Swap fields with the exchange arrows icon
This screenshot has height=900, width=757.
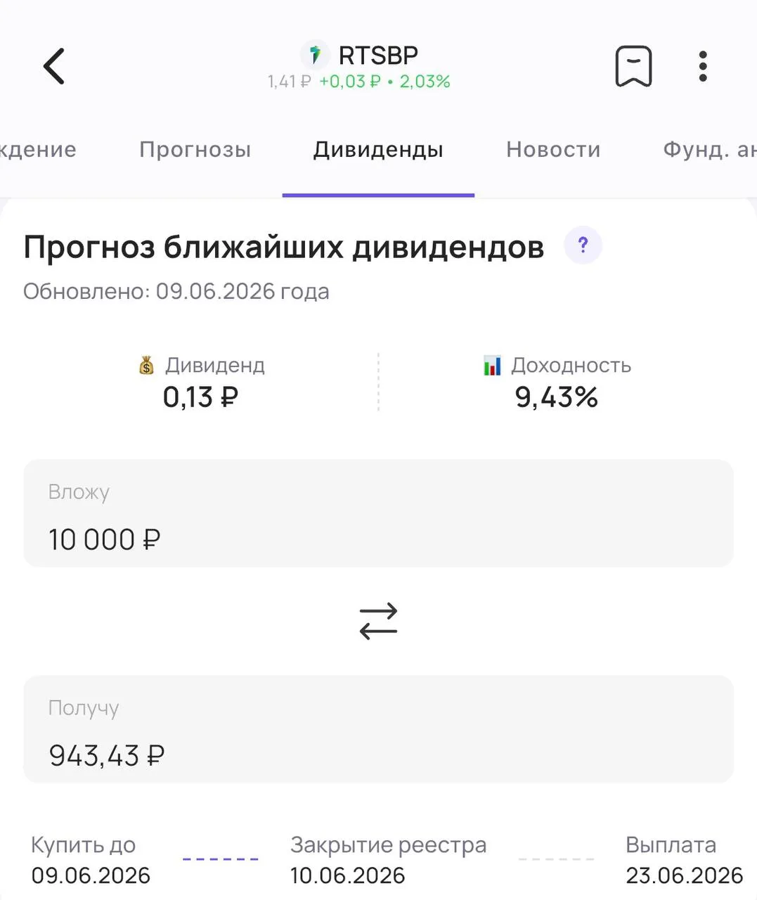pyautogui.click(x=378, y=621)
